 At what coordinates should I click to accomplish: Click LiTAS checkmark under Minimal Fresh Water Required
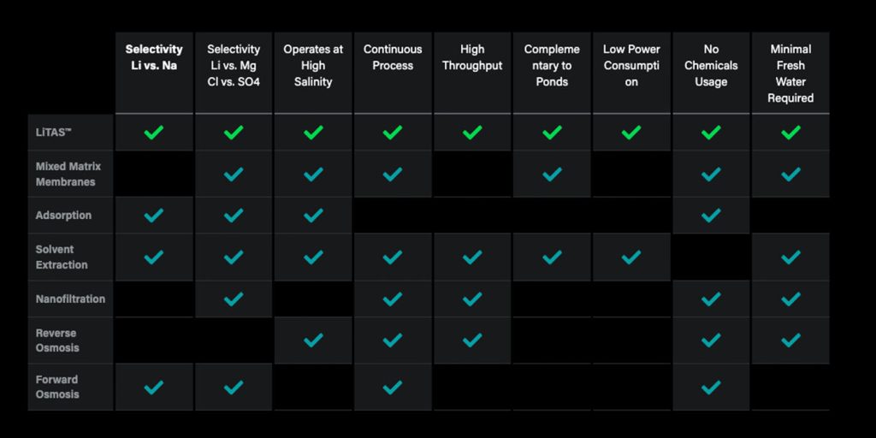790,133
